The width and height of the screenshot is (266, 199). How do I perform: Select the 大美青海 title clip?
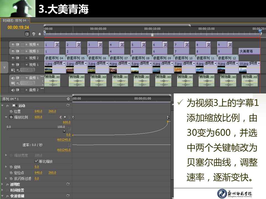249,51
